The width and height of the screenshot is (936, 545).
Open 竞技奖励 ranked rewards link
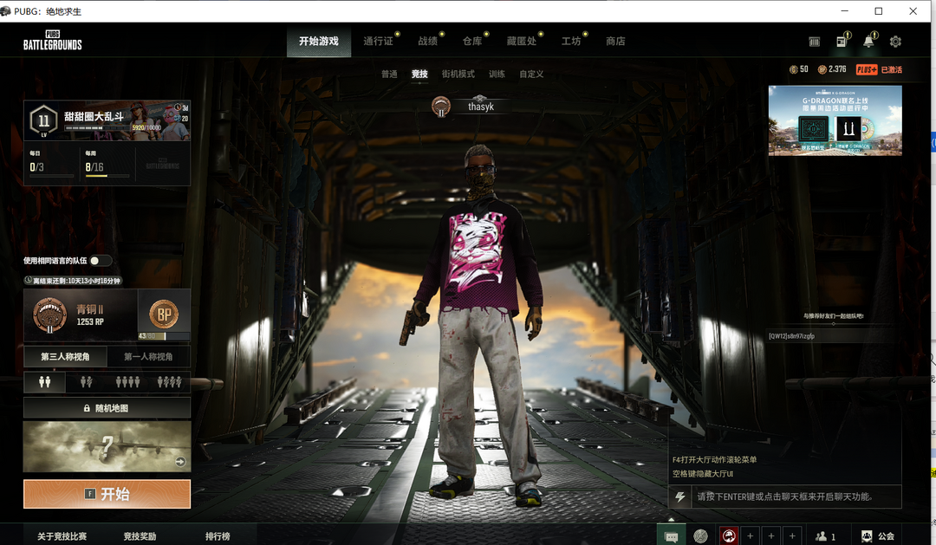click(140, 536)
